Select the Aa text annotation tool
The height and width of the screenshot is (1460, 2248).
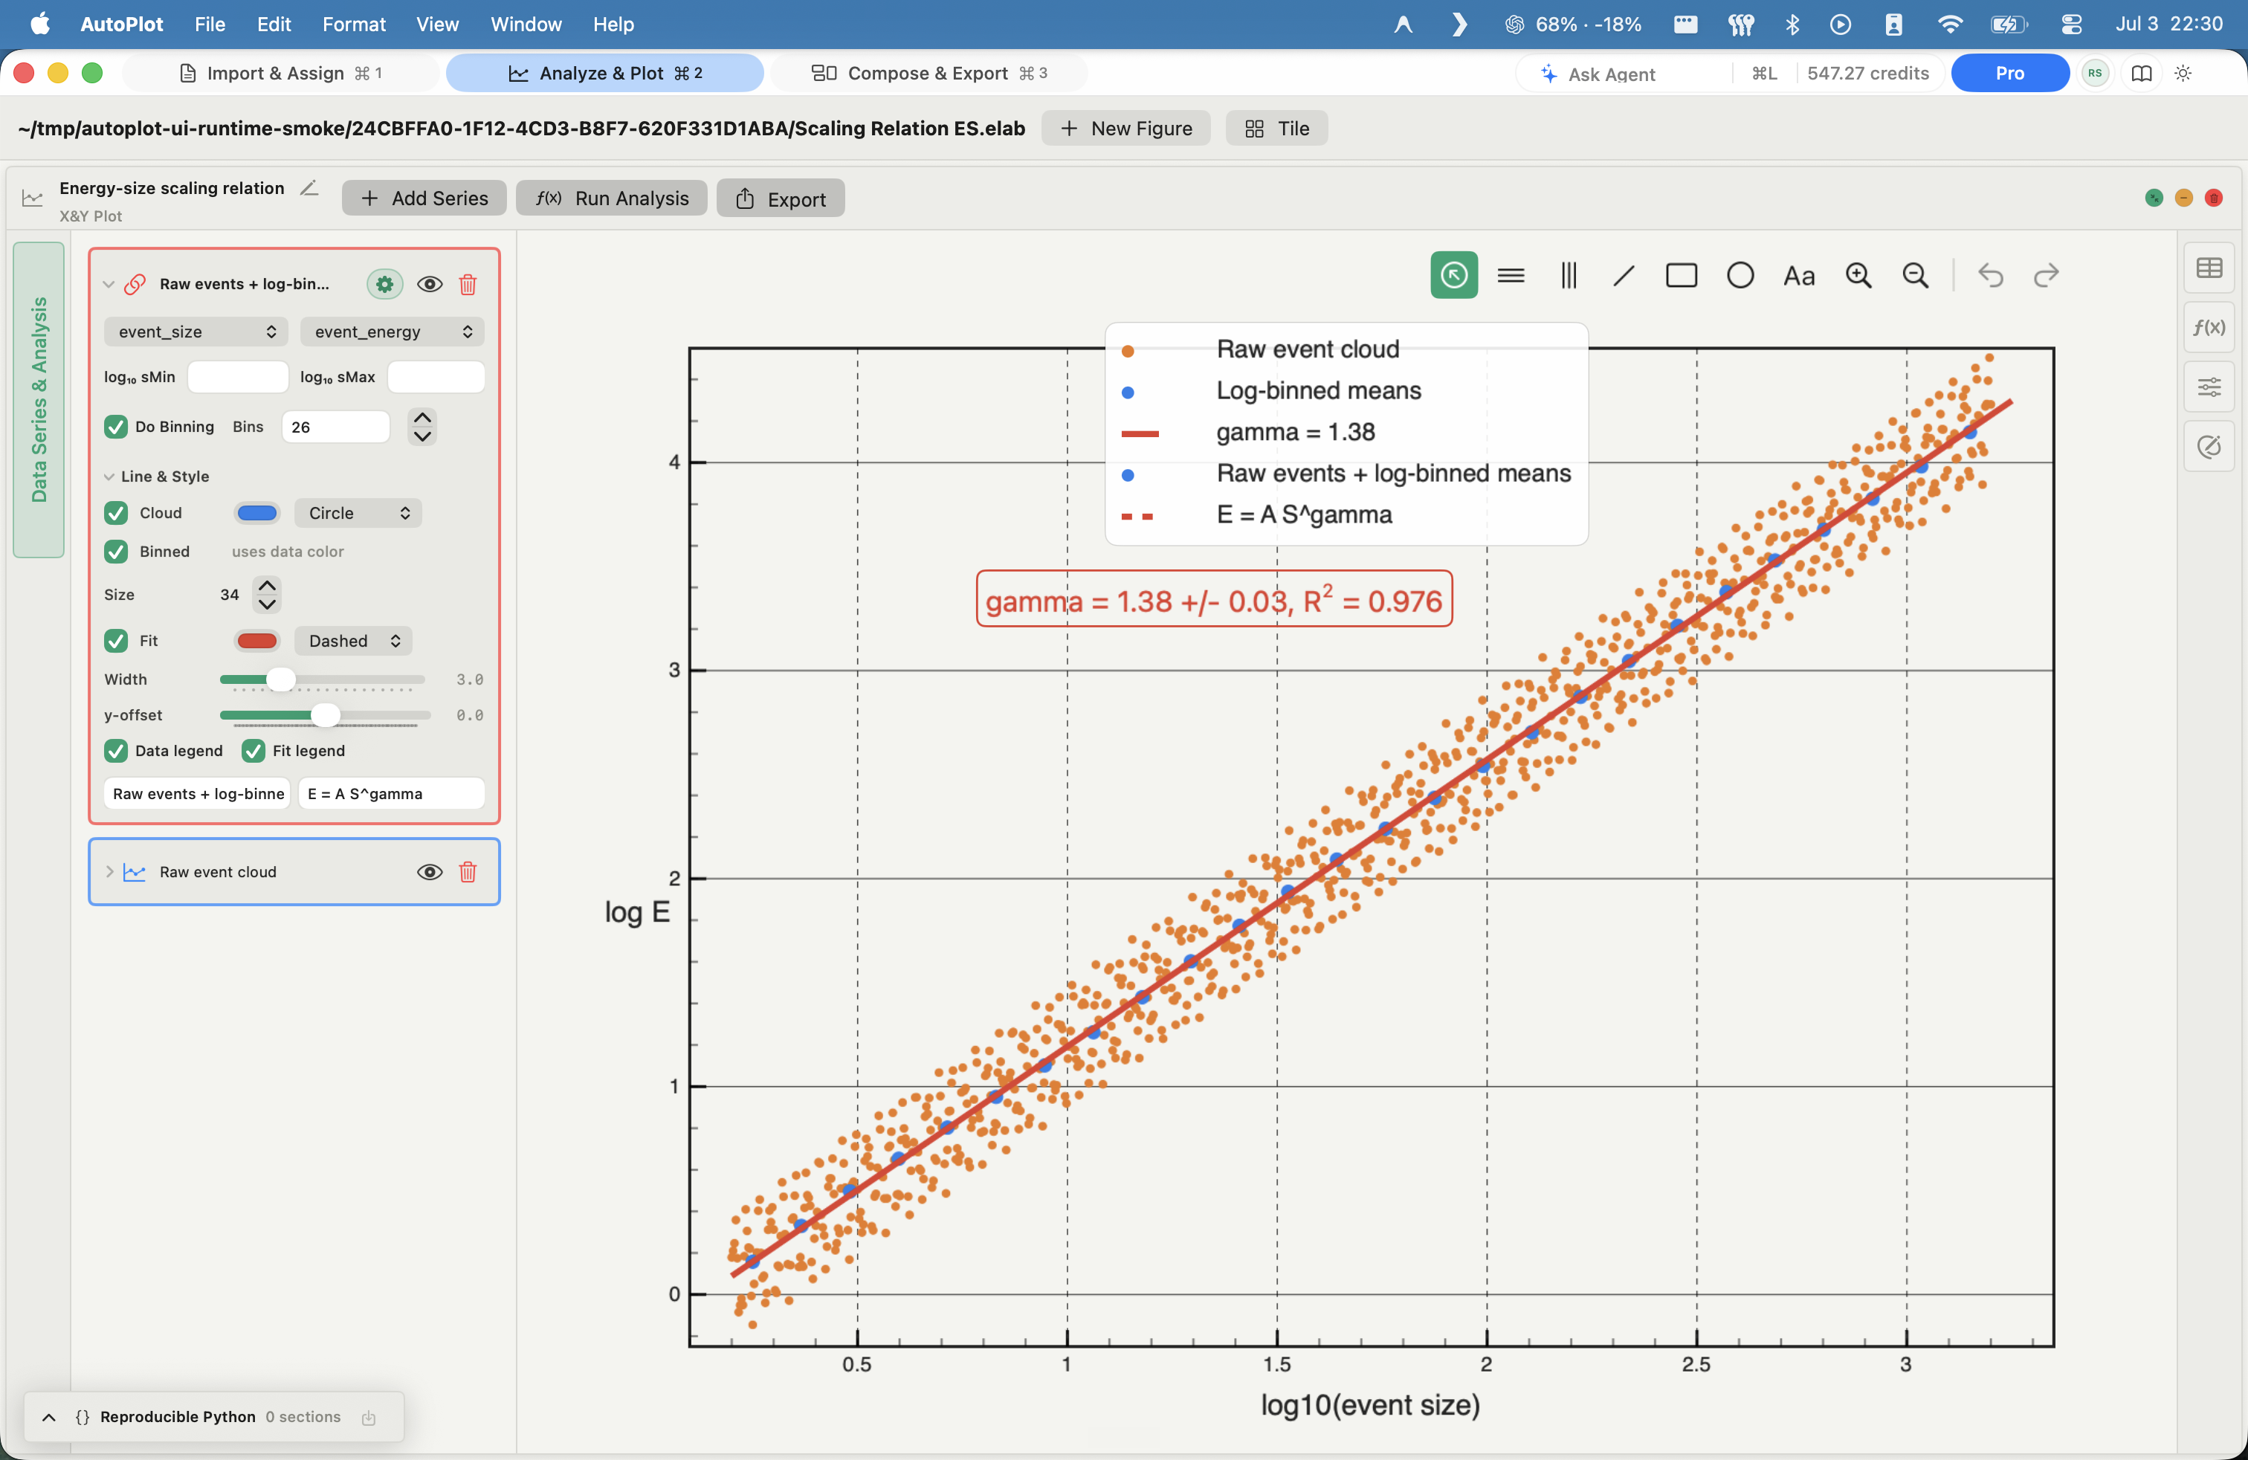click(x=1798, y=275)
